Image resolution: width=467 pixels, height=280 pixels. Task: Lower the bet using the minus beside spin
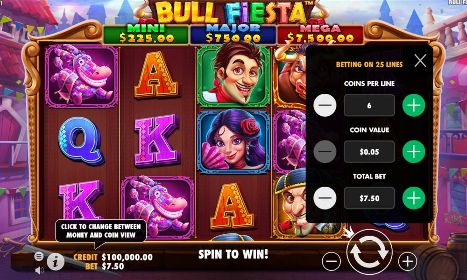331,261
